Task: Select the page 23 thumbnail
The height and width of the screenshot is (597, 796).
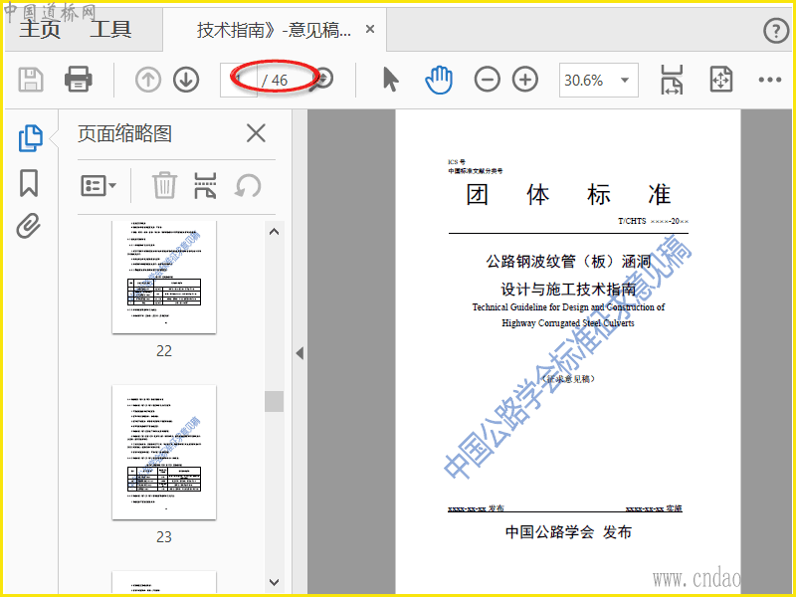Action: coord(164,453)
